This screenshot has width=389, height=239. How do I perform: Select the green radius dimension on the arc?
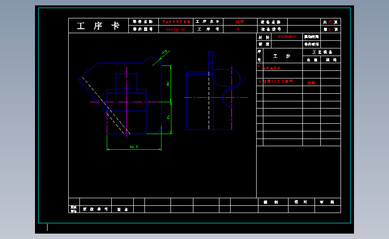coord(165,52)
